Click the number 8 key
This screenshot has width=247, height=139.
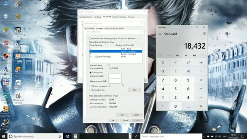pyautogui.click(x=175, y=80)
